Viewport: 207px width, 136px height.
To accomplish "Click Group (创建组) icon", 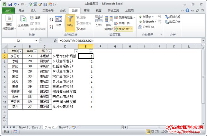I will click(140, 17).
